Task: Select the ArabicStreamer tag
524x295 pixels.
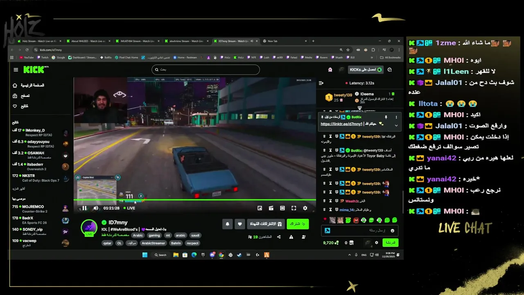Action: pos(153,243)
